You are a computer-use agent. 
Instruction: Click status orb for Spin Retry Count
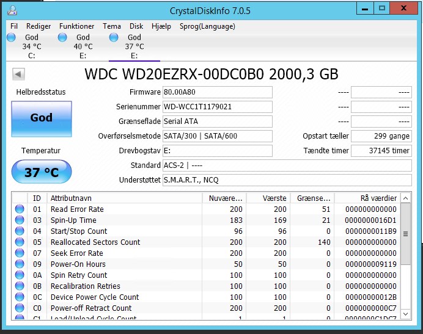(20, 275)
